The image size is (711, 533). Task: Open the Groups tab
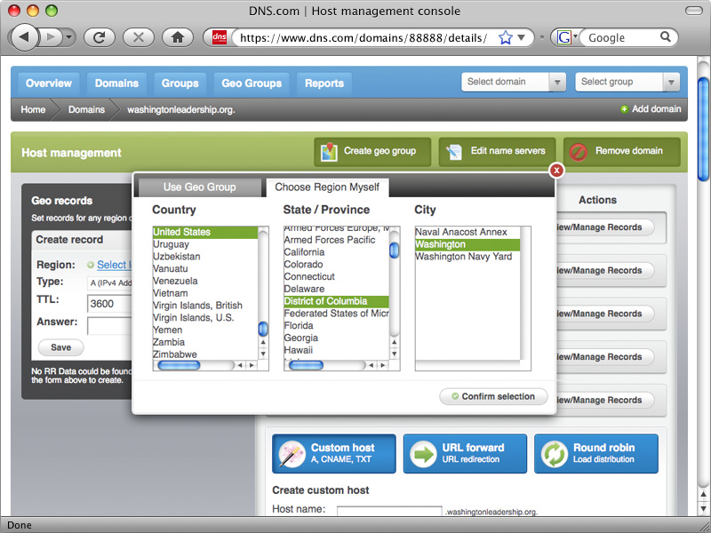coord(180,84)
